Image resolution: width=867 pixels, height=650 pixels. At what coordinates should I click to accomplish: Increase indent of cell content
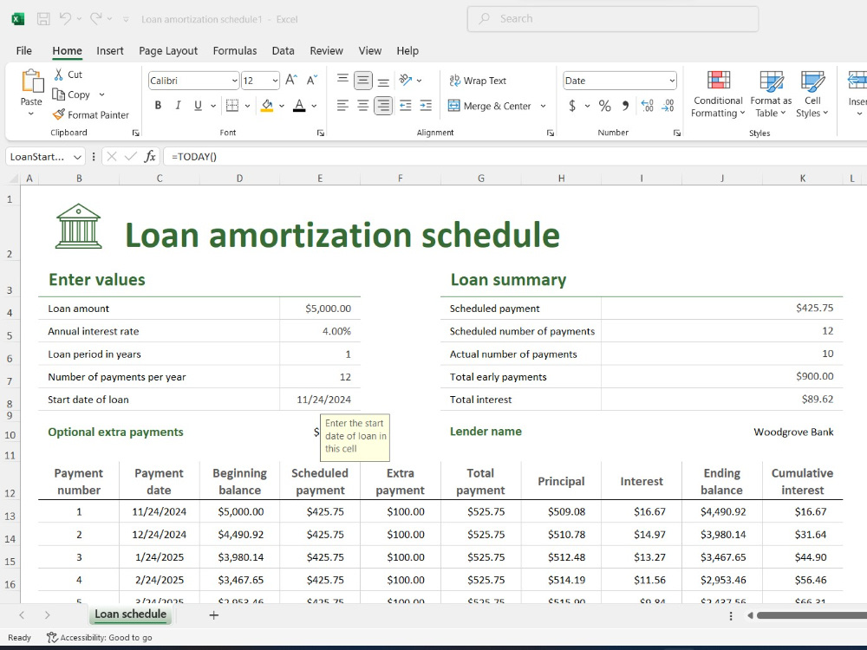pyautogui.click(x=426, y=106)
